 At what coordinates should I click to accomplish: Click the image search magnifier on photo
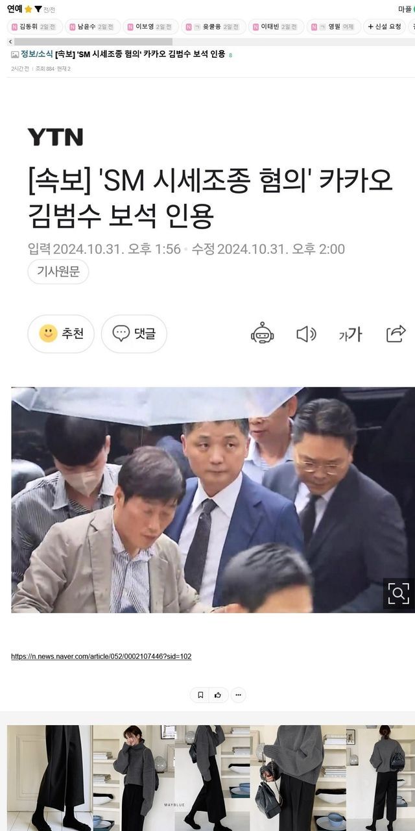pyautogui.click(x=398, y=593)
